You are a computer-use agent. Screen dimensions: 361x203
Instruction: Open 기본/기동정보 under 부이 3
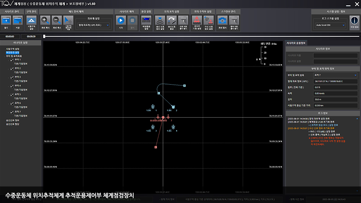(21, 81)
